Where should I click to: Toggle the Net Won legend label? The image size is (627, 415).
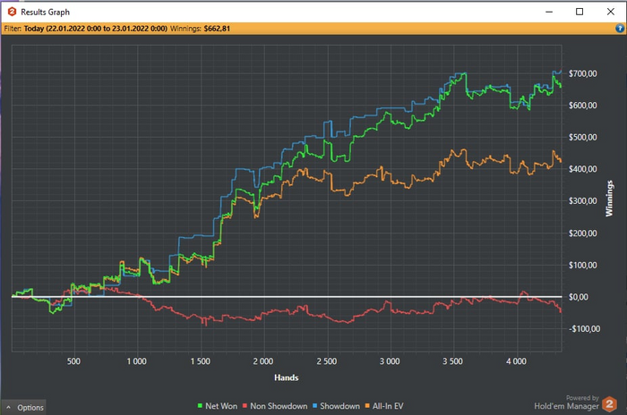pos(221,406)
